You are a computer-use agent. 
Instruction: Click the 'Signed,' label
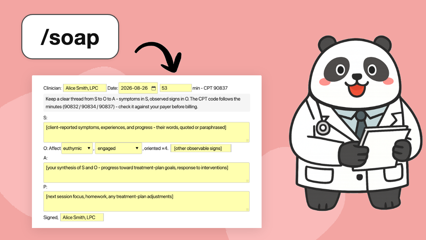51,217
